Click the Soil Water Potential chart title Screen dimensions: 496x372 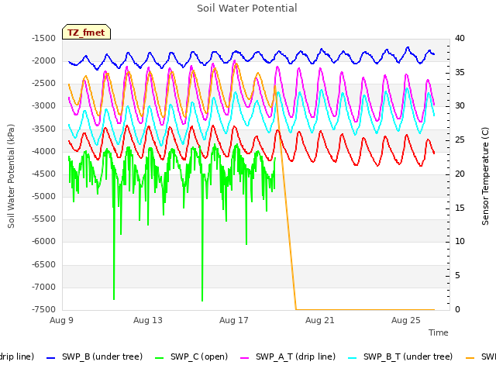coord(247,9)
